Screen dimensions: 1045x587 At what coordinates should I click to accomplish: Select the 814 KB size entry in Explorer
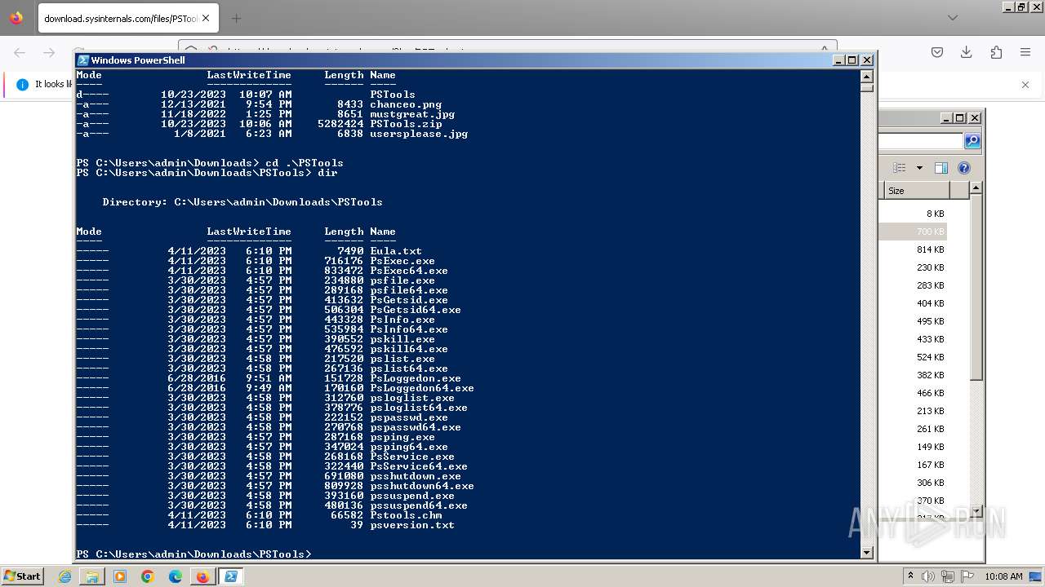[x=930, y=249]
